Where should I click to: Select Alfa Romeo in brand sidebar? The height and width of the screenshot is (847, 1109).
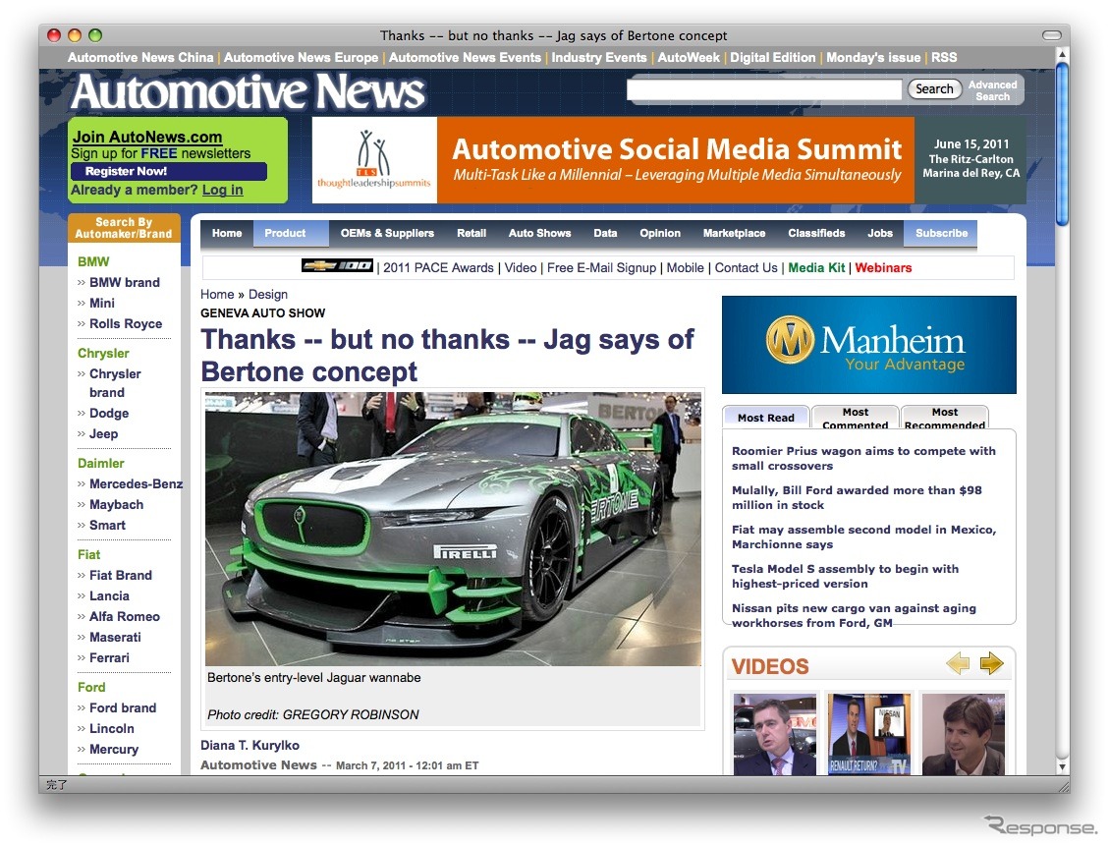tap(125, 616)
